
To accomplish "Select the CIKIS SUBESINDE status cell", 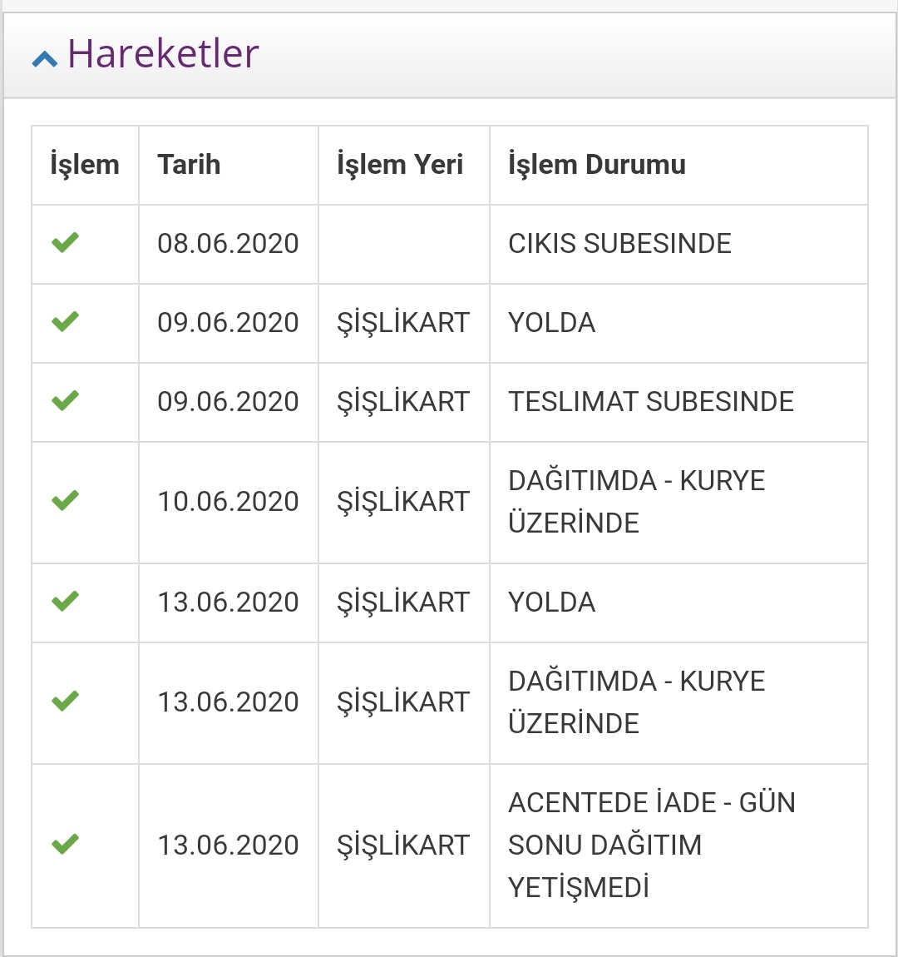I will (x=619, y=244).
